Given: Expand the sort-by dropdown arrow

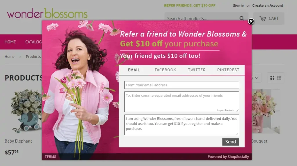Looking at the screenshot, I should [x=256, y=78].
